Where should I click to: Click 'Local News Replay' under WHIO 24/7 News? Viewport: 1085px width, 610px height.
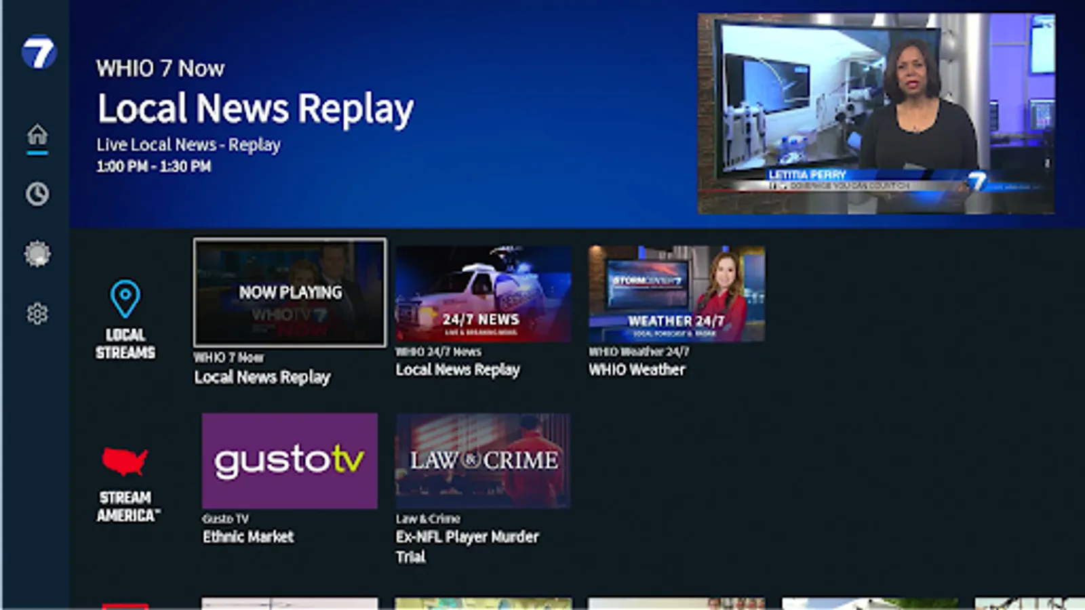coord(458,370)
